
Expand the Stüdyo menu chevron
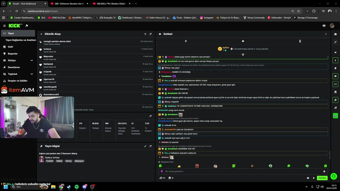(32, 60)
